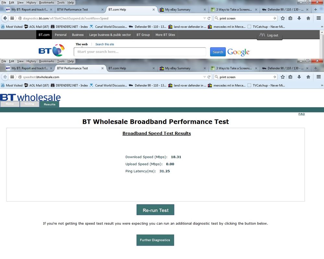Open the hamburger menu in the upper browser window
324x259 pixels.
click(318, 18)
